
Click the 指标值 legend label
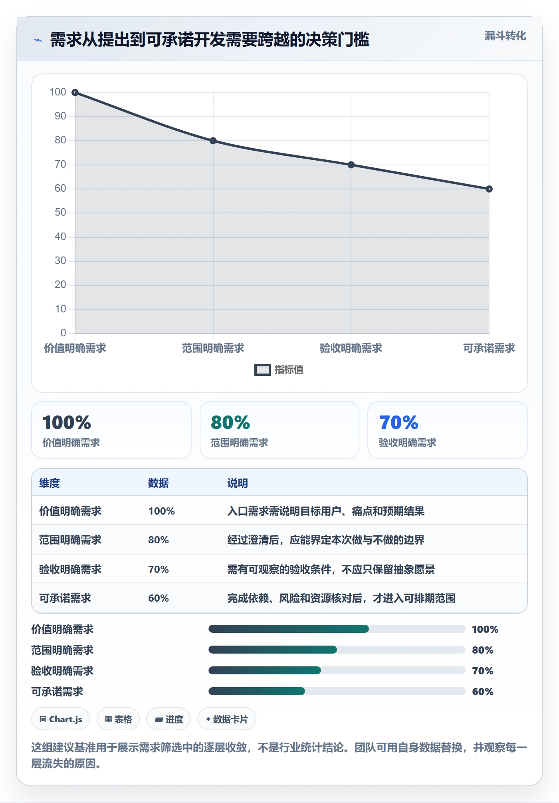tap(289, 370)
